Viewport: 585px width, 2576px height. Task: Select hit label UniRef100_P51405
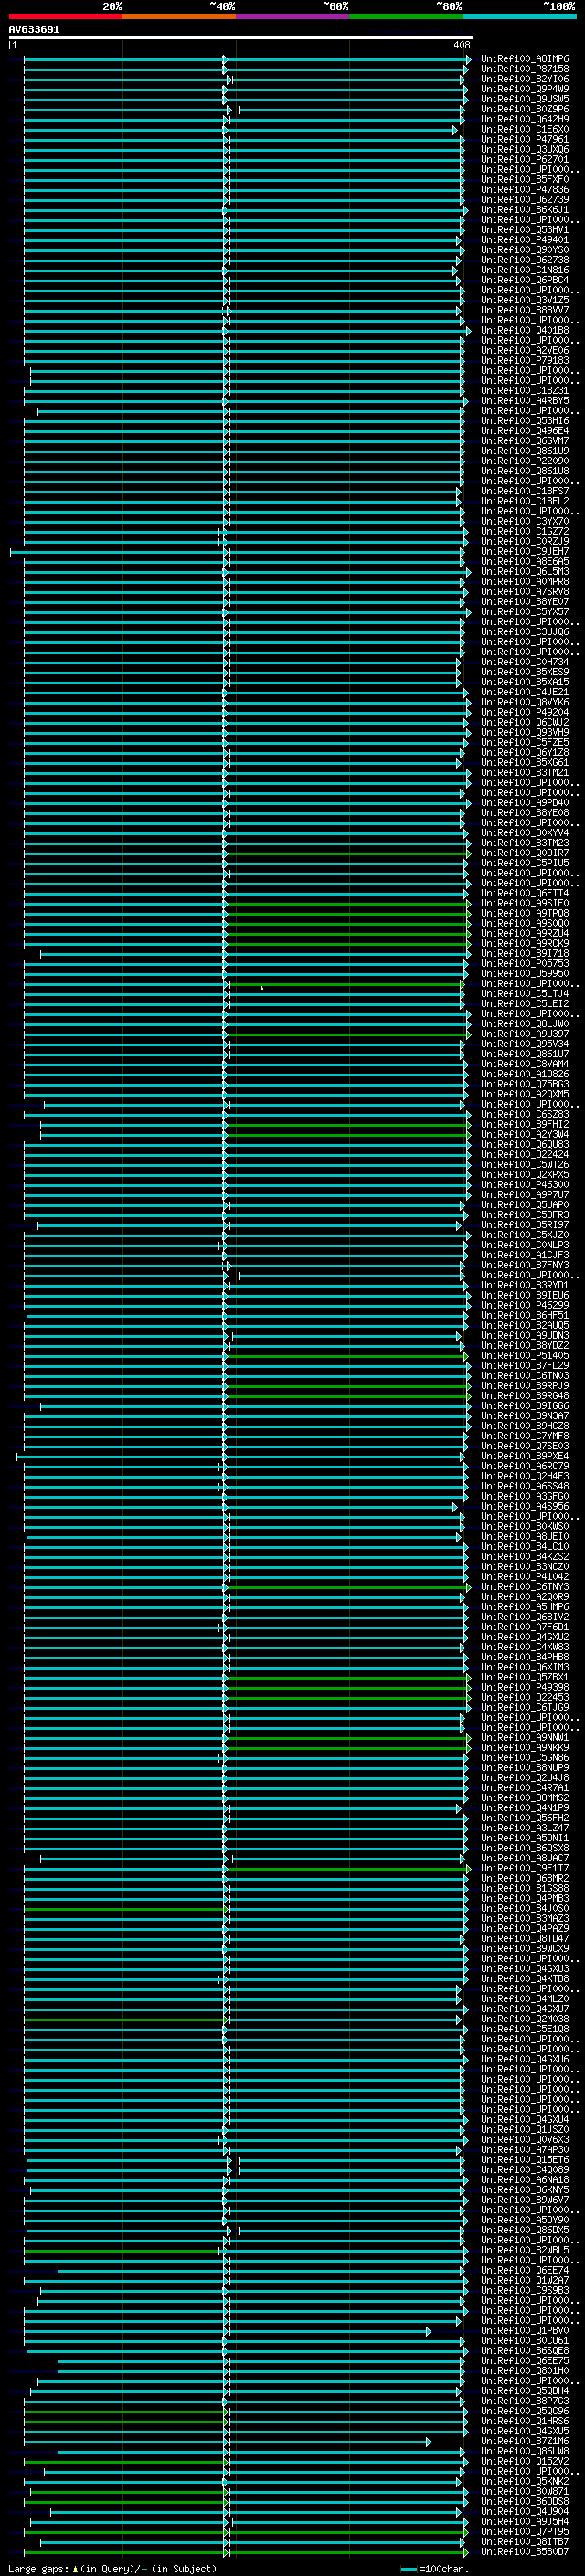click(524, 1357)
